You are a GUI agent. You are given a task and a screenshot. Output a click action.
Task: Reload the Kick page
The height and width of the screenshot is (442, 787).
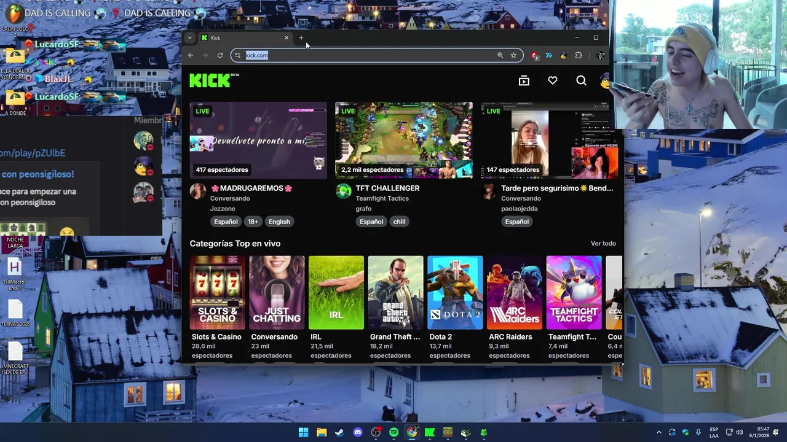point(220,55)
